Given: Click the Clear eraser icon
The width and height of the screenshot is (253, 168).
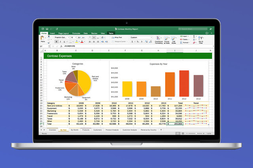Looking at the screenshot, I should pyautogui.click(x=194, y=42).
